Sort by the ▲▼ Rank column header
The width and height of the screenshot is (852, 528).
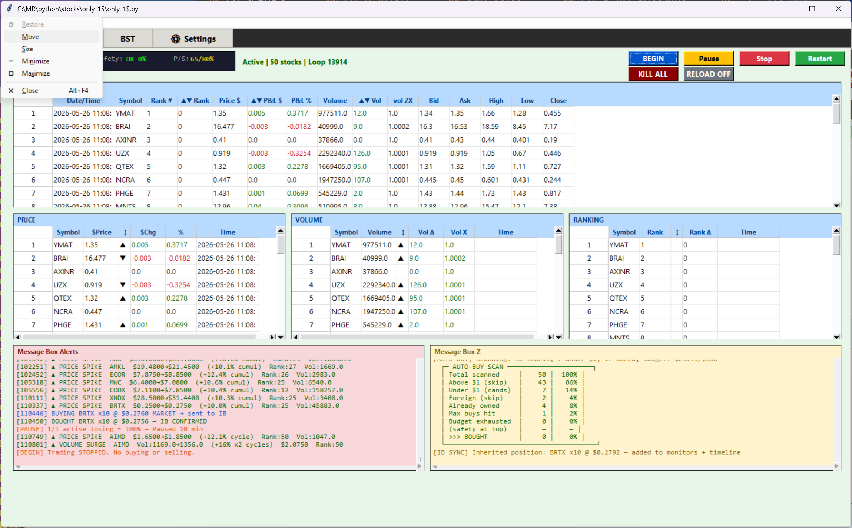[195, 101]
